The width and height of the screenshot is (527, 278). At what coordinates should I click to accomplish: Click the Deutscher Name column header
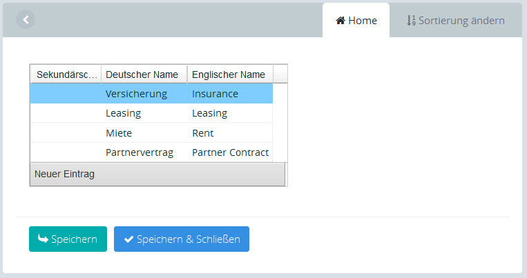(144, 75)
